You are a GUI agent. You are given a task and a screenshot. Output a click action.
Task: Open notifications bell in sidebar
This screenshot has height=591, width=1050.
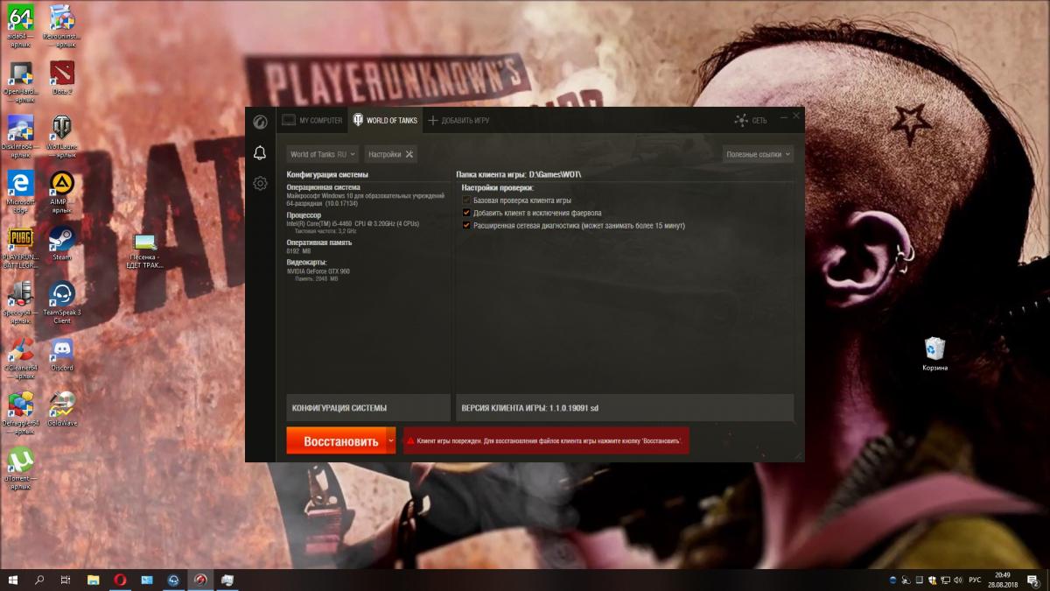pyautogui.click(x=260, y=153)
